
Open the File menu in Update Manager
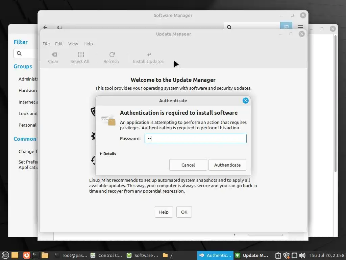[x=46, y=44]
